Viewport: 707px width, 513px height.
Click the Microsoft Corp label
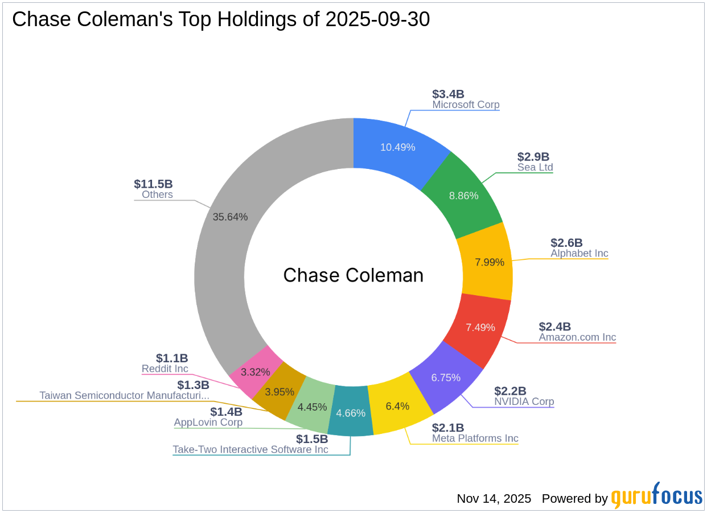click(x=466, y=105)
